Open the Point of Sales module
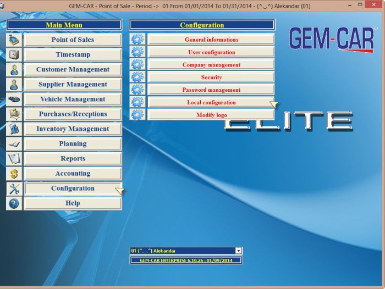 [x=73, y=40]
